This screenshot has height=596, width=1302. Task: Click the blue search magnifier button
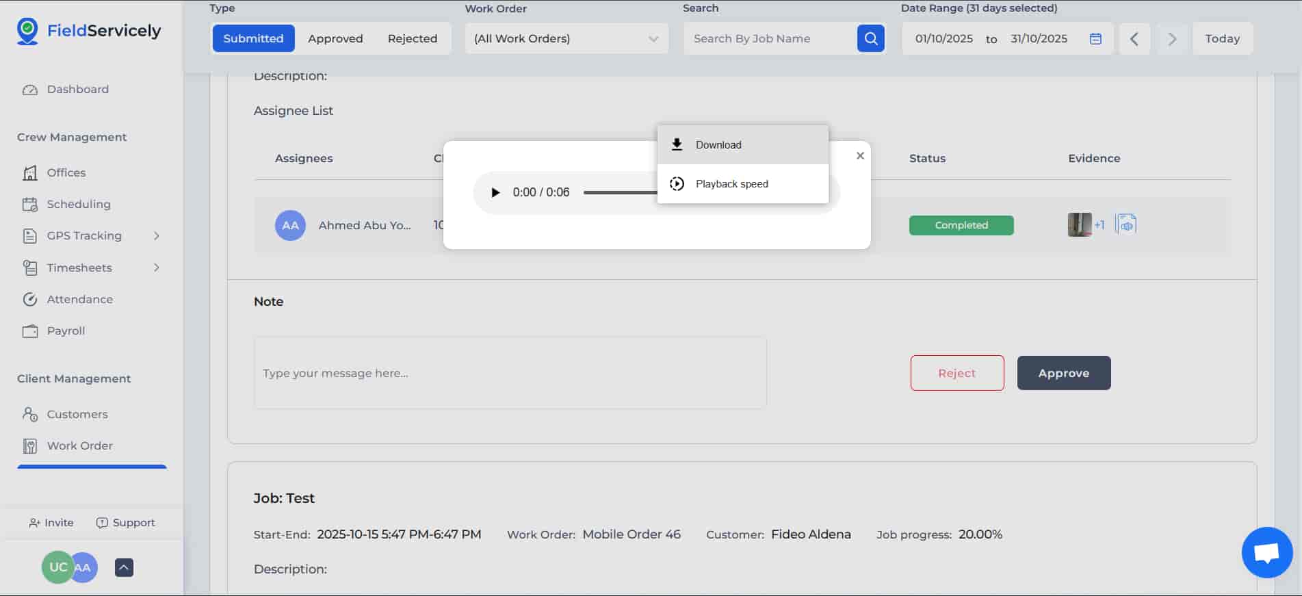(x=871, y=38)
